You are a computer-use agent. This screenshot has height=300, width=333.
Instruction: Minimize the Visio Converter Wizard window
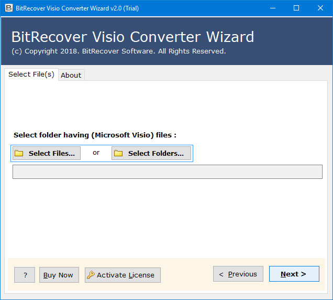click(273, 8)
